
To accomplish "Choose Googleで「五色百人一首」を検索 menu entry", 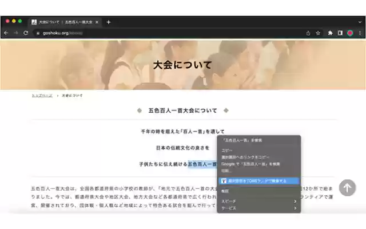I will 259,164.
